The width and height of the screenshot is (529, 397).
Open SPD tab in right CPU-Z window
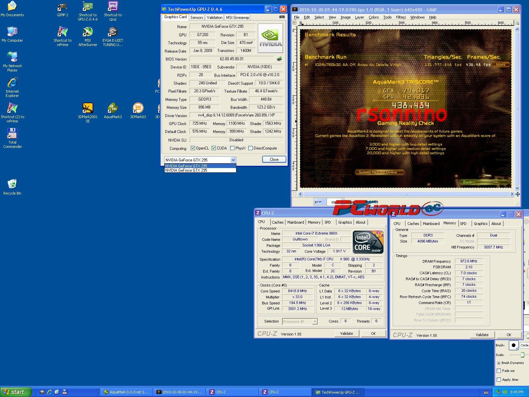click(x=463, y=224)
